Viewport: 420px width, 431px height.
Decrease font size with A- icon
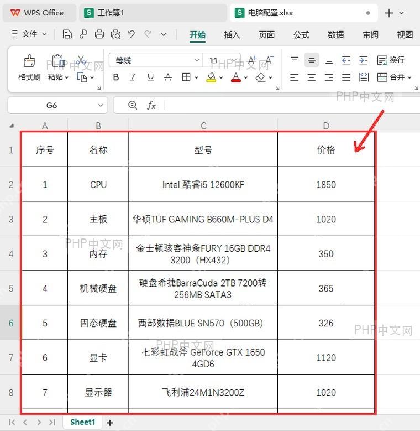coord(269,60)
